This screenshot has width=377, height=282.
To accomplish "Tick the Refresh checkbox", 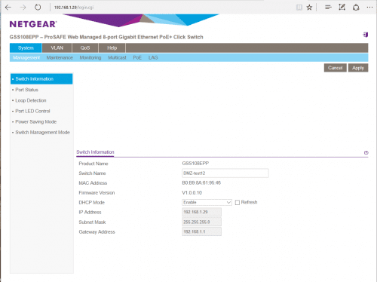I will pyautogui.click(x=238, y=203).
